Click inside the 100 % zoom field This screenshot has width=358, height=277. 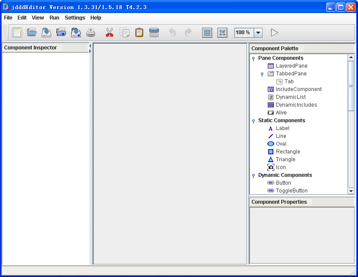point(244,33)
